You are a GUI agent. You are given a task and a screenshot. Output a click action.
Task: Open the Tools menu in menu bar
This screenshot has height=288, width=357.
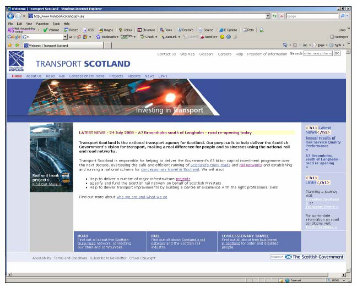pos(56,24)
